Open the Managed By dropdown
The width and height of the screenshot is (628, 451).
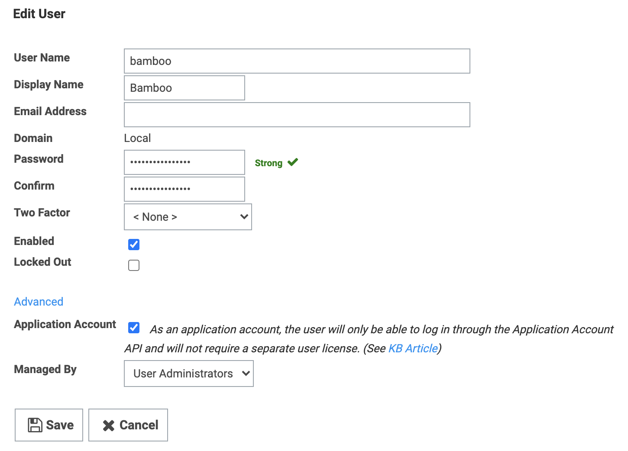click(x=189, y=374)
